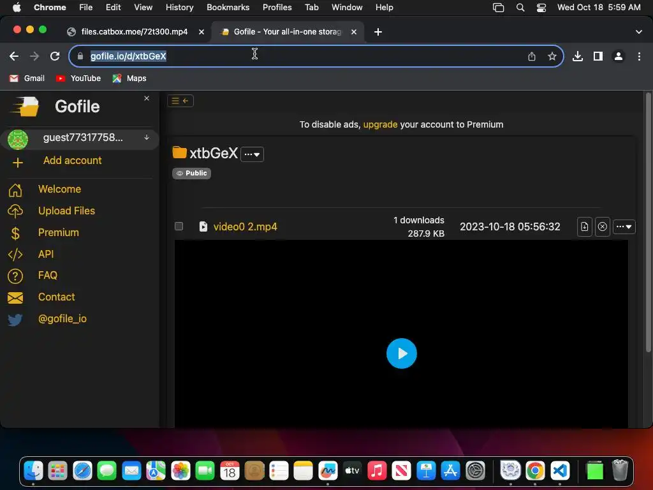Open the View menu
The image size is (653, 490).
pyautogui.click(x=143, y=8)
